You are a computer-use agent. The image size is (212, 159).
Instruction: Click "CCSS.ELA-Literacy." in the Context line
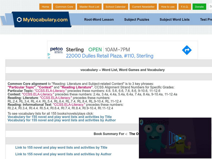click(x=38, y=94)
